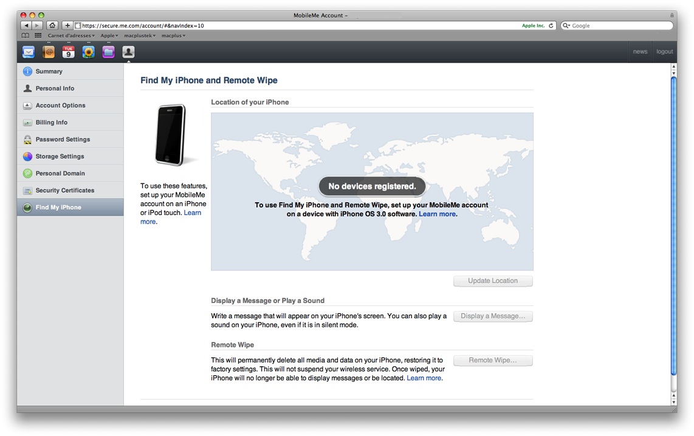Click the Account Options icon
Screen dimensions: 694x436
pyautogui.click(x=27, y=105)
